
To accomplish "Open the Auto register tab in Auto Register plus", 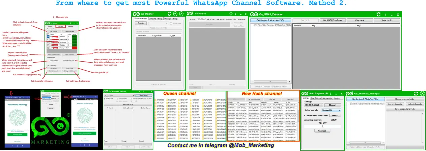I will click(327, 98).
